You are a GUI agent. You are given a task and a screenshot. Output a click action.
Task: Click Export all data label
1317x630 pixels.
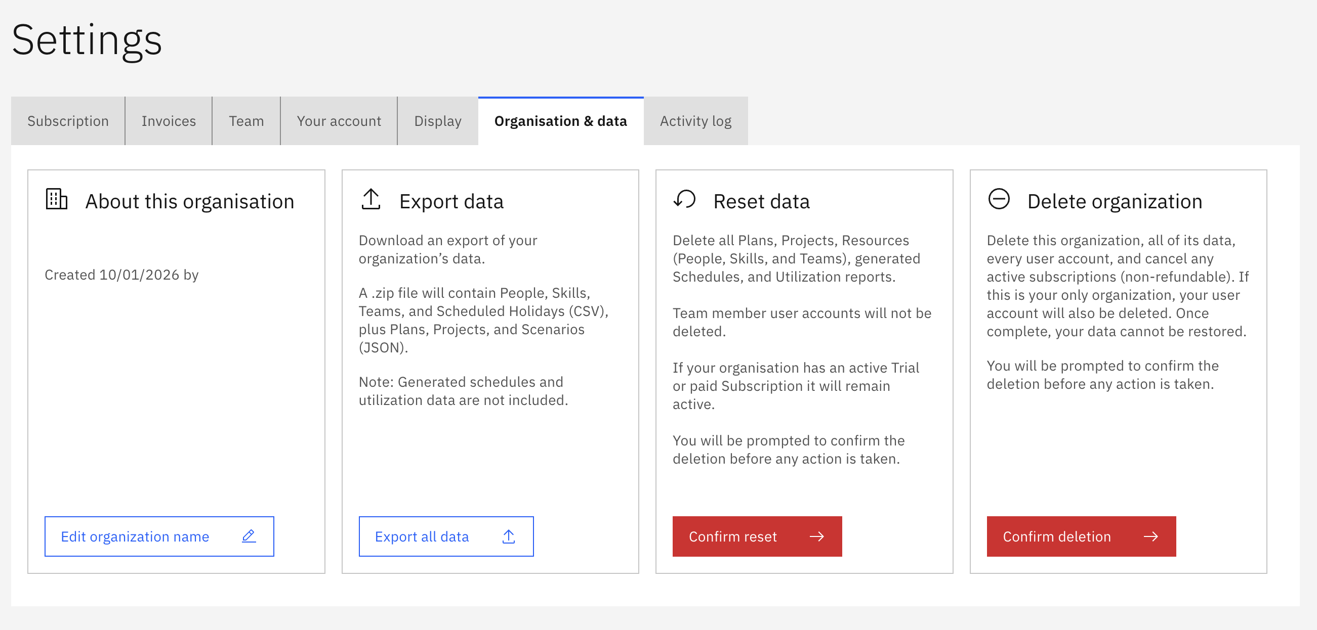coord(422,536)
